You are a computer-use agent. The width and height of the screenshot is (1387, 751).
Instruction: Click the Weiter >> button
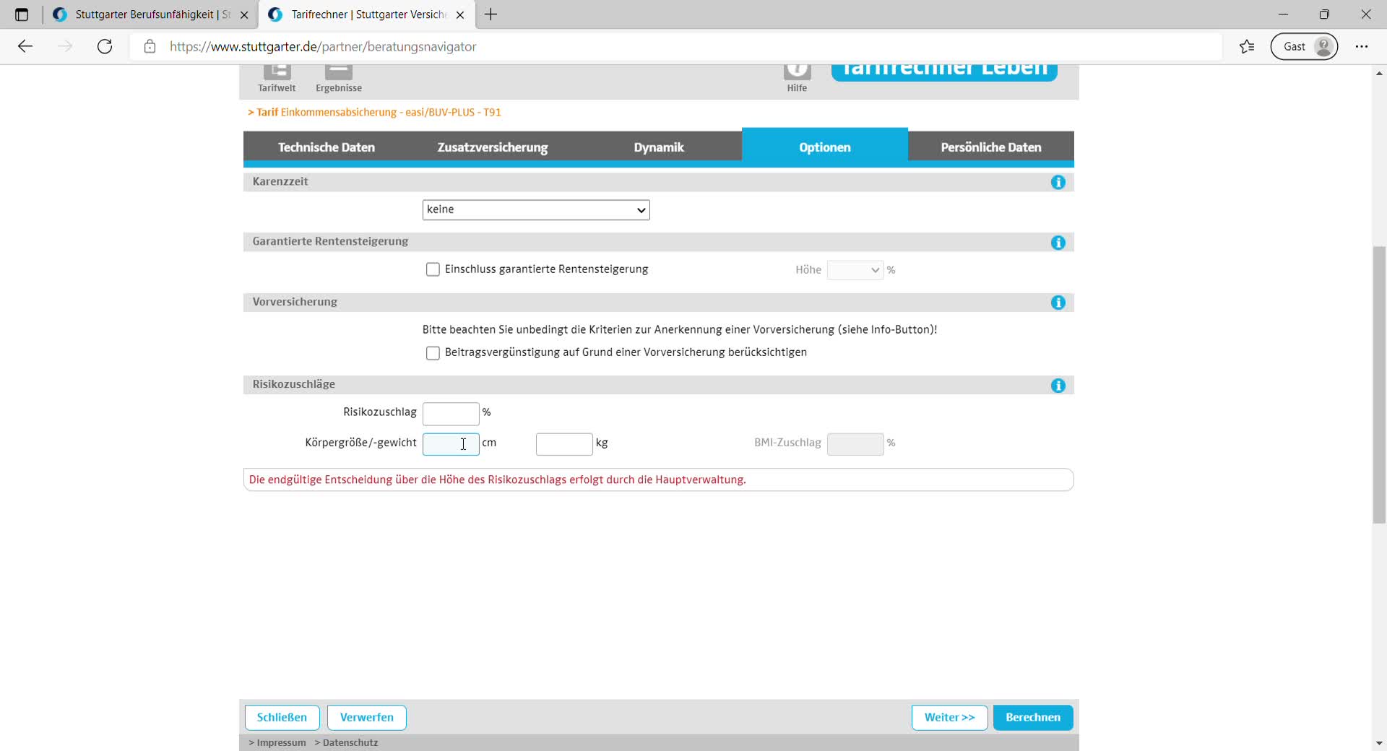point(949,718)
